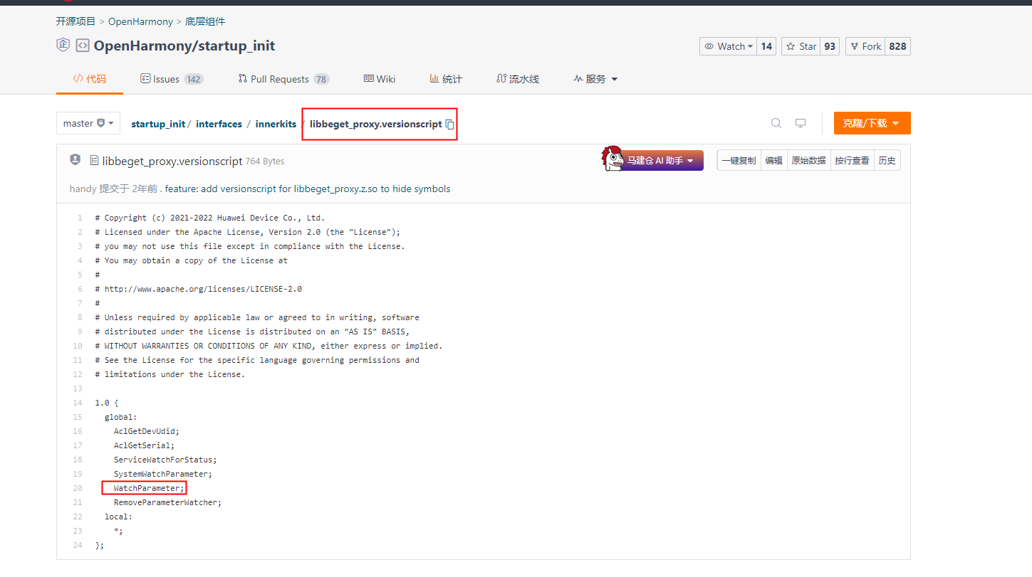Click line number 14
Screen dimensions: 1032x577
point(78,403)
